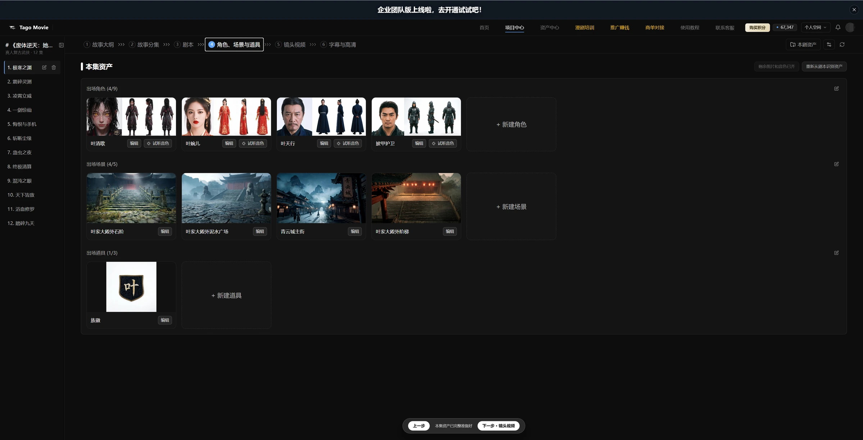Edit the 出场角色 section via pencil icon

[836, 88]
